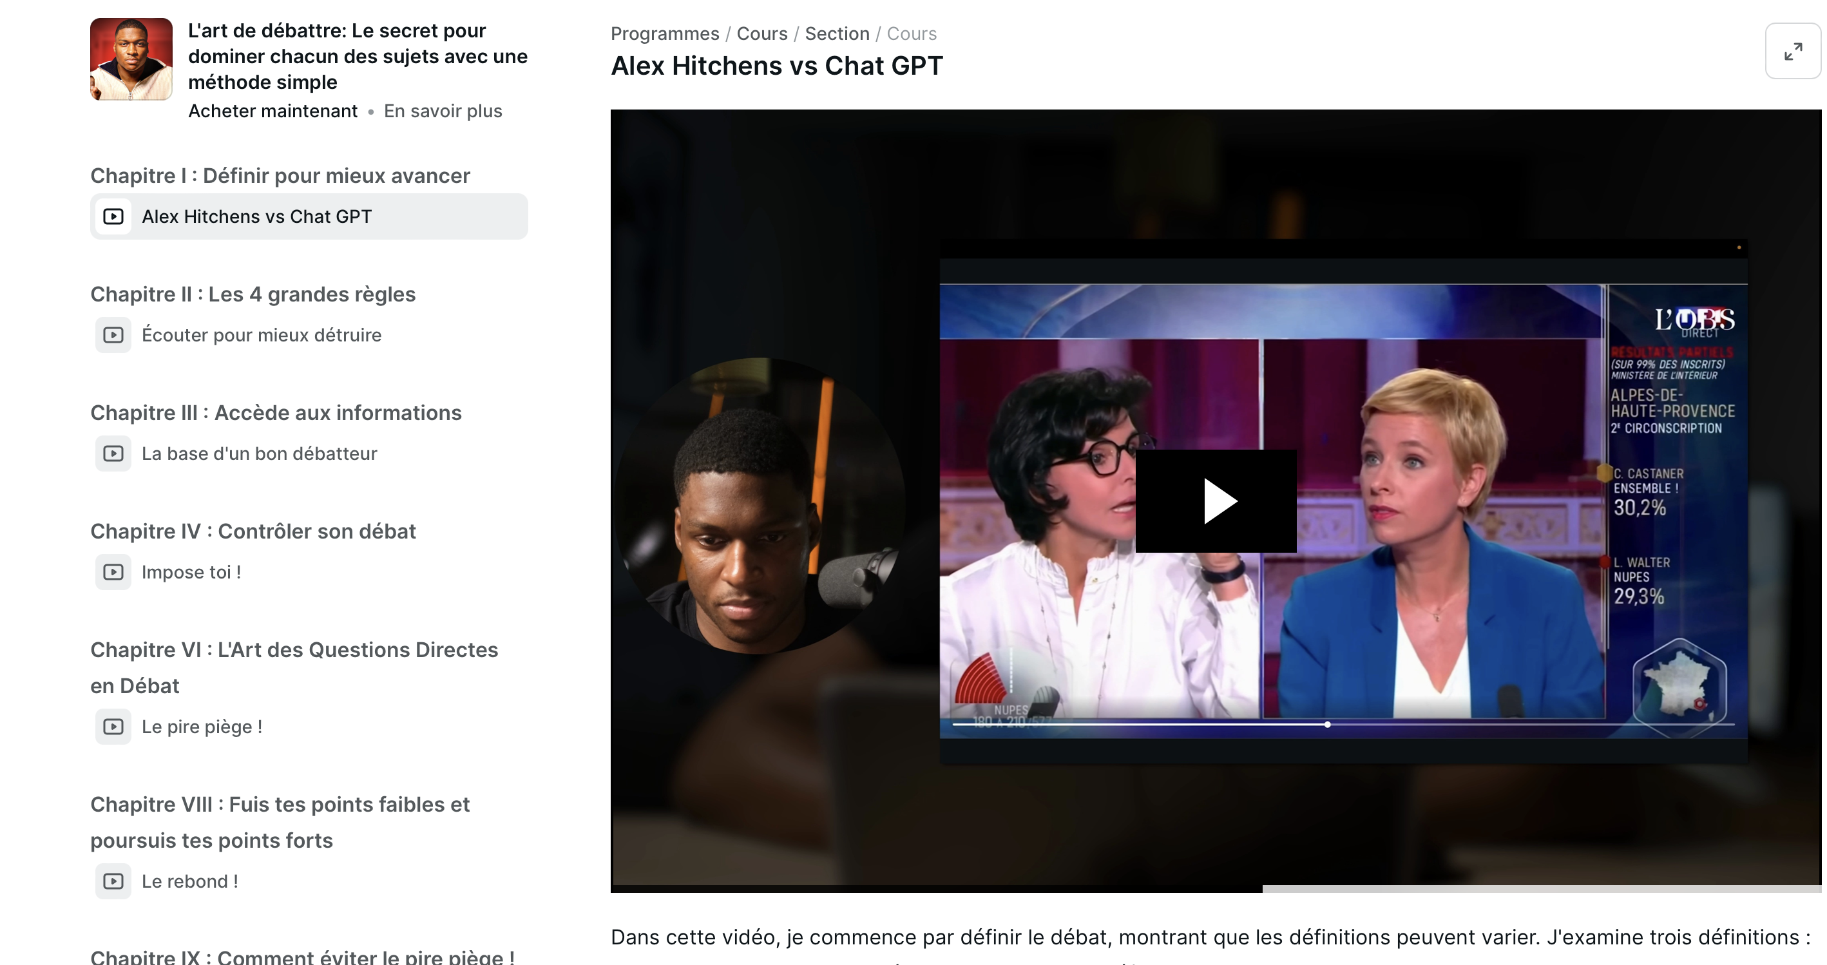1827x965 pixels.
Task: Click the progress bar below the video
Action: (x=1216, y=888)
